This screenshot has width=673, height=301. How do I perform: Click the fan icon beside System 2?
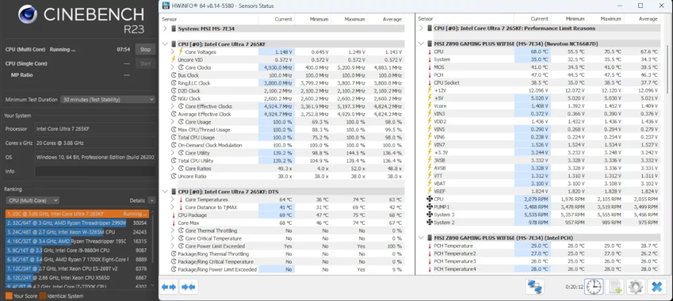[x=430, y=222]
